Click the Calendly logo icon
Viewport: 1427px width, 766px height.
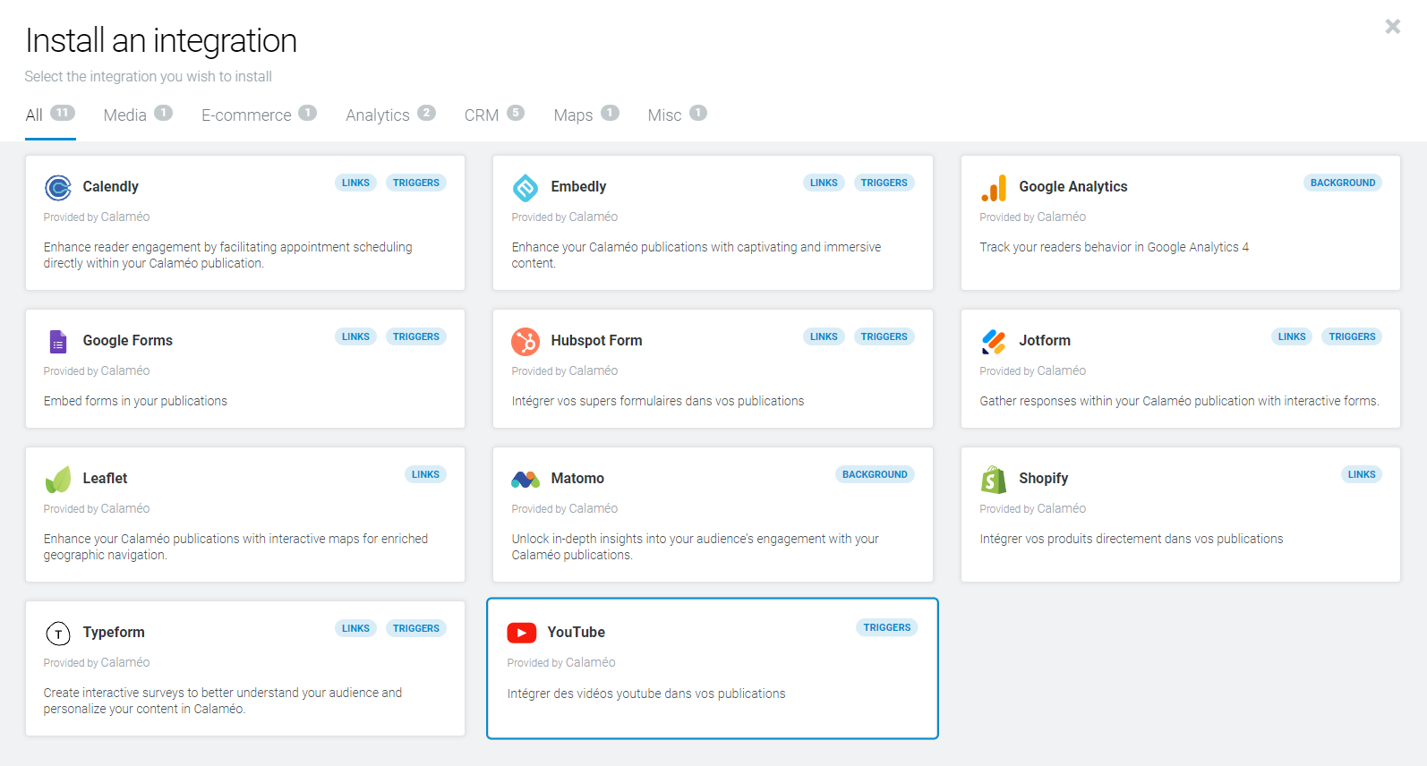58,188
